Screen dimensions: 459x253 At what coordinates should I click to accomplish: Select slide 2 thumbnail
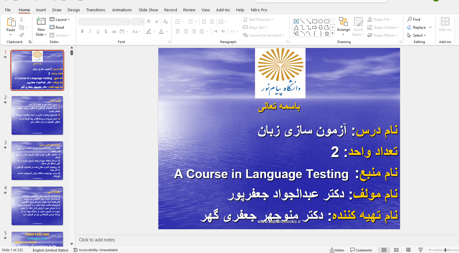(37, 116)
